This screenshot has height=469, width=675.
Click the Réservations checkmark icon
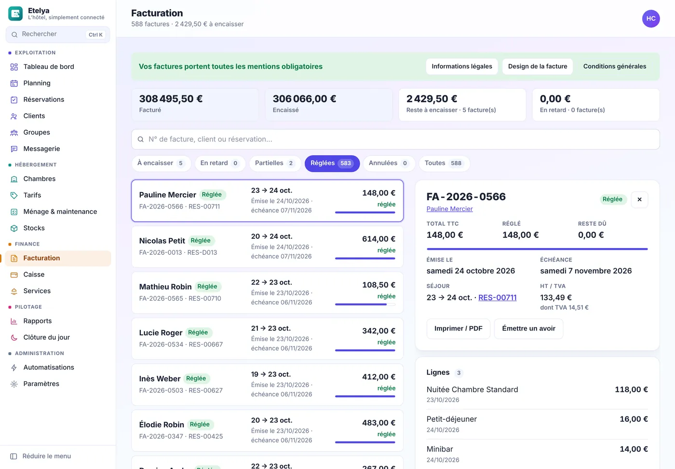click(x=14, y=100)
